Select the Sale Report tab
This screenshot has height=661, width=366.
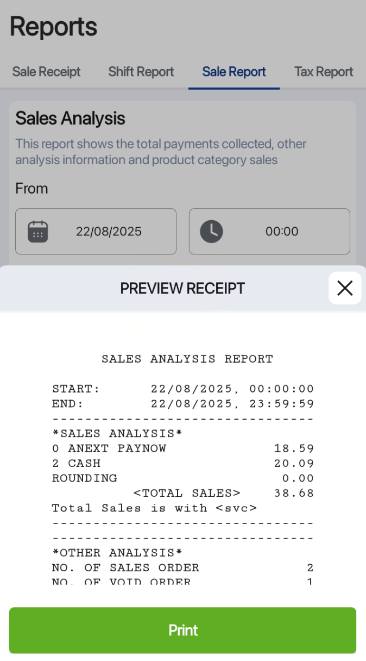234,72
